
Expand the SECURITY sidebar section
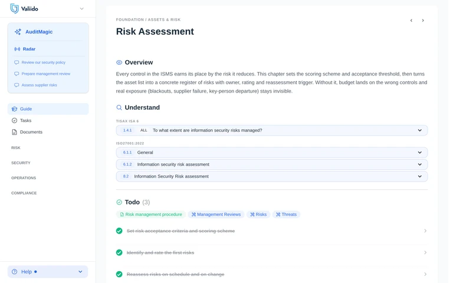(x=21, y=163)
